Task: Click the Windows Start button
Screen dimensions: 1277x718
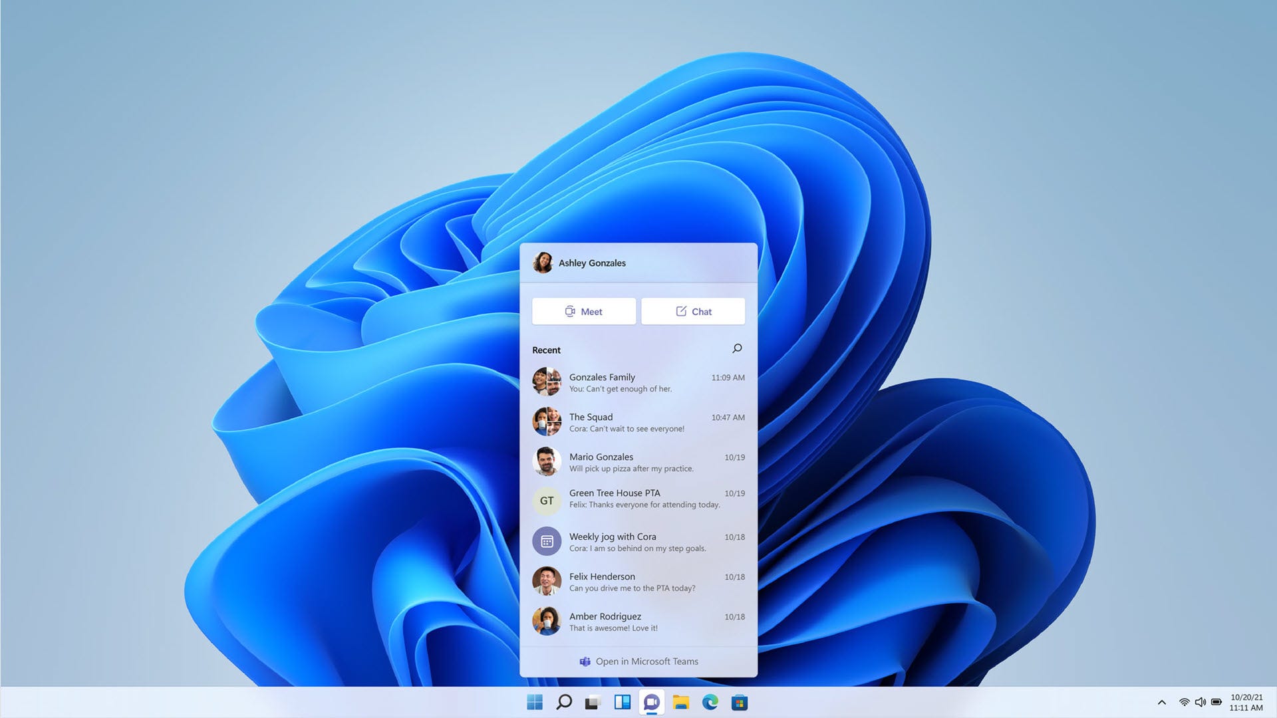Action: tap(535, 702)
